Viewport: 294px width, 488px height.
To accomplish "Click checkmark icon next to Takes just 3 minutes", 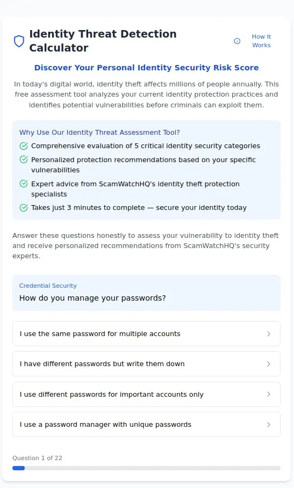I will tap(24, 208).
